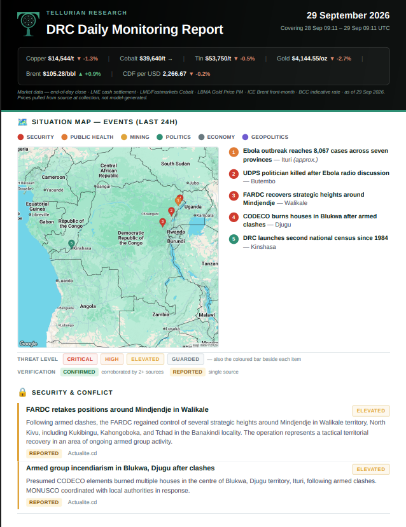Open DRC launches second national census headline

315,238
